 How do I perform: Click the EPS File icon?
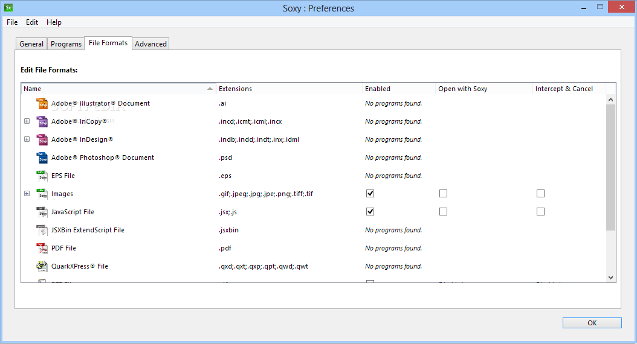pyautogui.click(x=42, y=176)
